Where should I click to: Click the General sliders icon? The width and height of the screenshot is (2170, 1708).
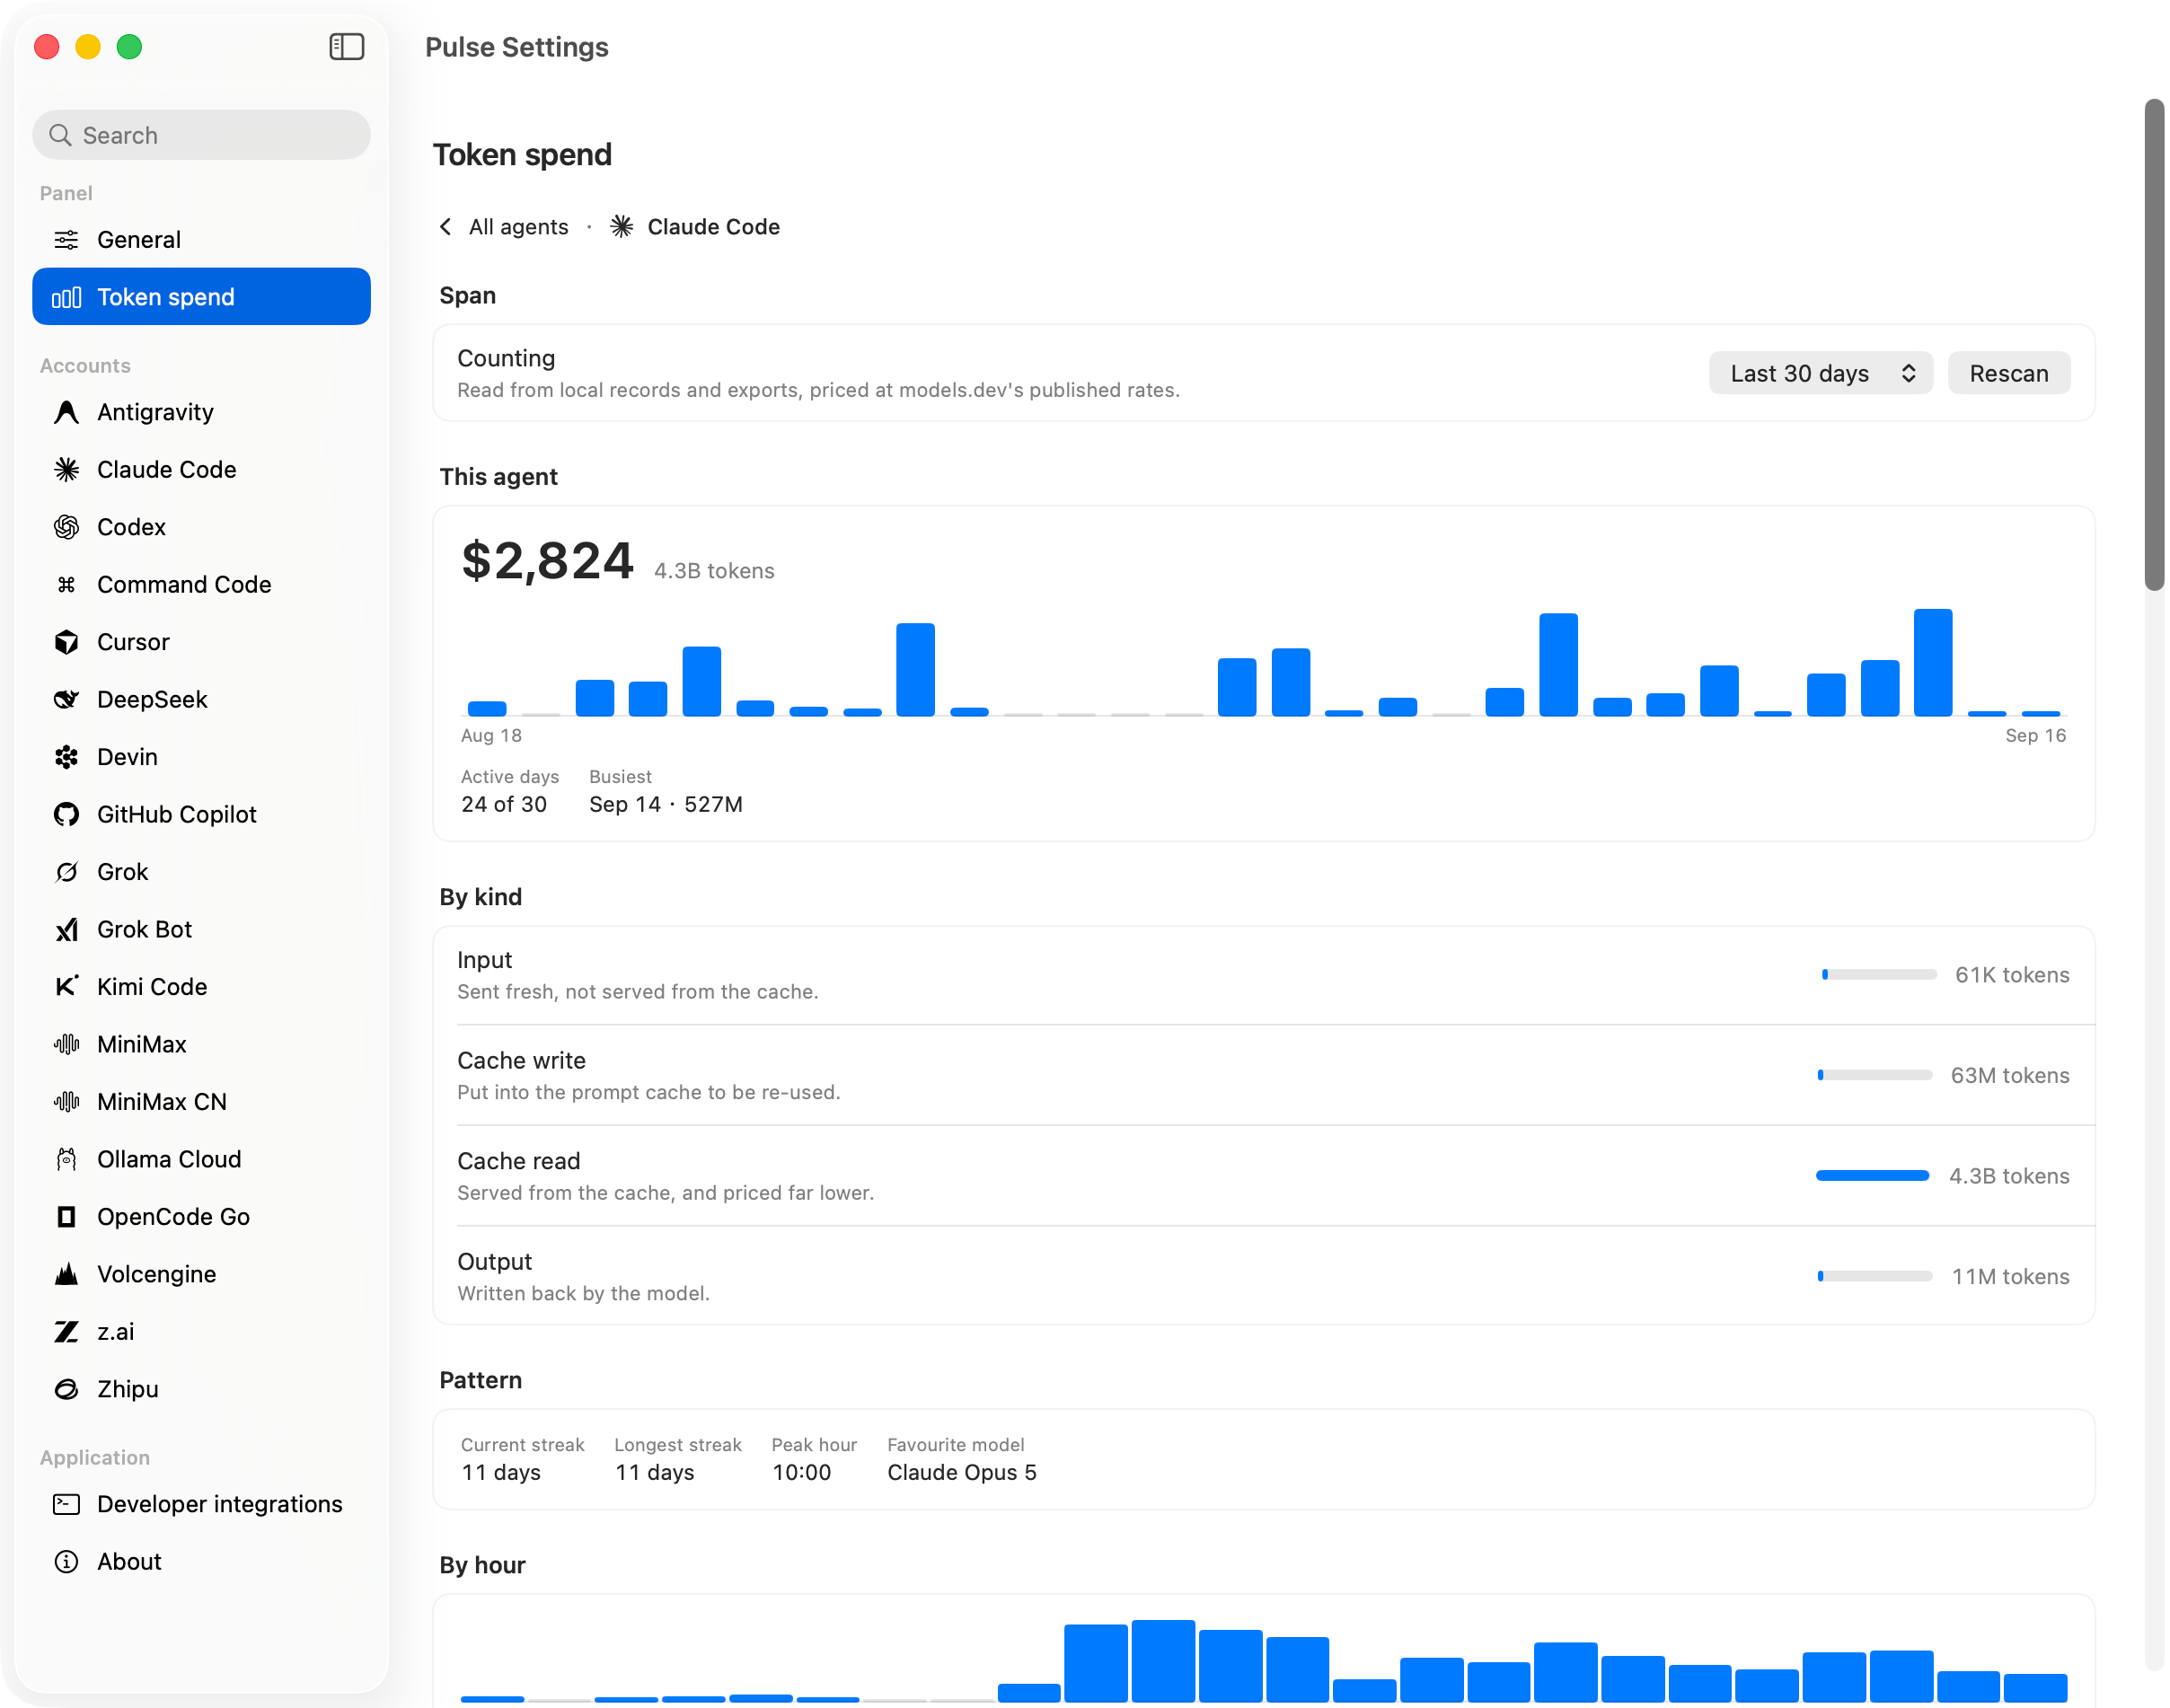(x=66, y=240)
